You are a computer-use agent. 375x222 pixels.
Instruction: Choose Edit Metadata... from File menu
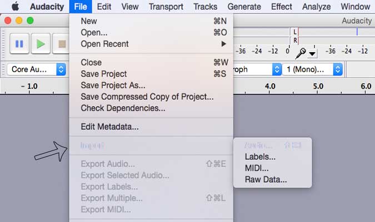click(x=151, y=127)
